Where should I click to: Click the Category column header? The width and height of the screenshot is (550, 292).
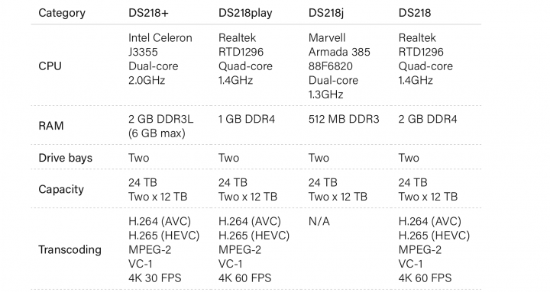pyautogui.click(x=62, y=13)
